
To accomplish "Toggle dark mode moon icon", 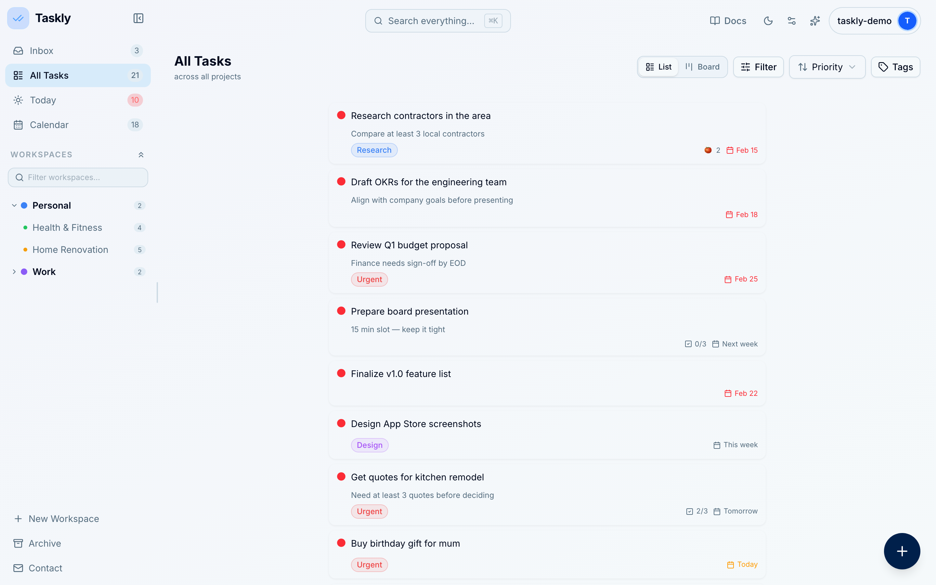I will pyautogui.click(x=768, y=21).
